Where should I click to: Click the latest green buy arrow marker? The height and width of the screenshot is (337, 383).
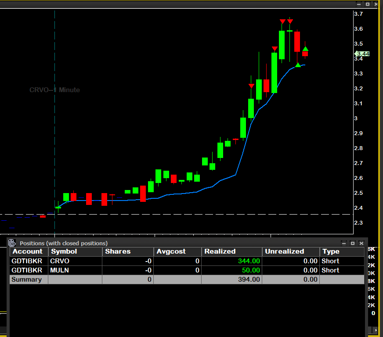(305, 49)
